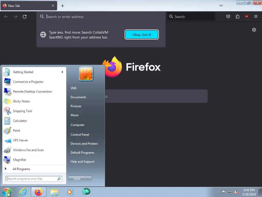Open Getting Started from Start menu
Screen dimensions: 262x197
(x=34, y=72)
